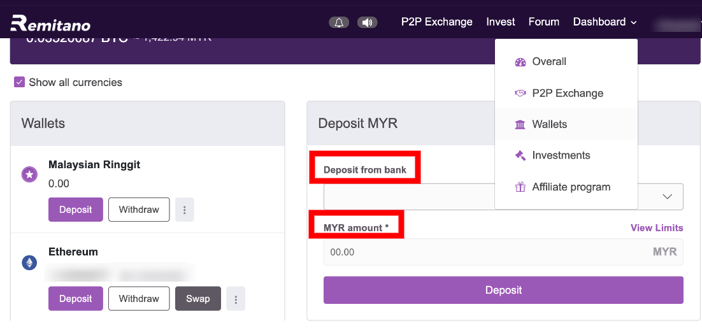Click the P2P Exchange handshake icon
702x330 pixels.
(520, 93)
